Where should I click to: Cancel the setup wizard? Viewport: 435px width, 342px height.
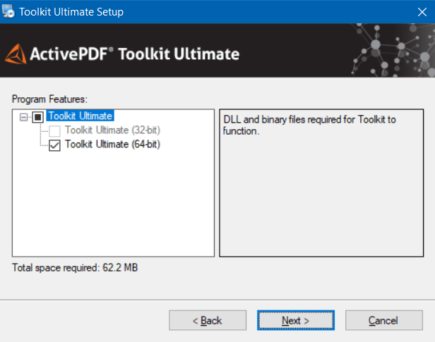[x=384, y=320]
